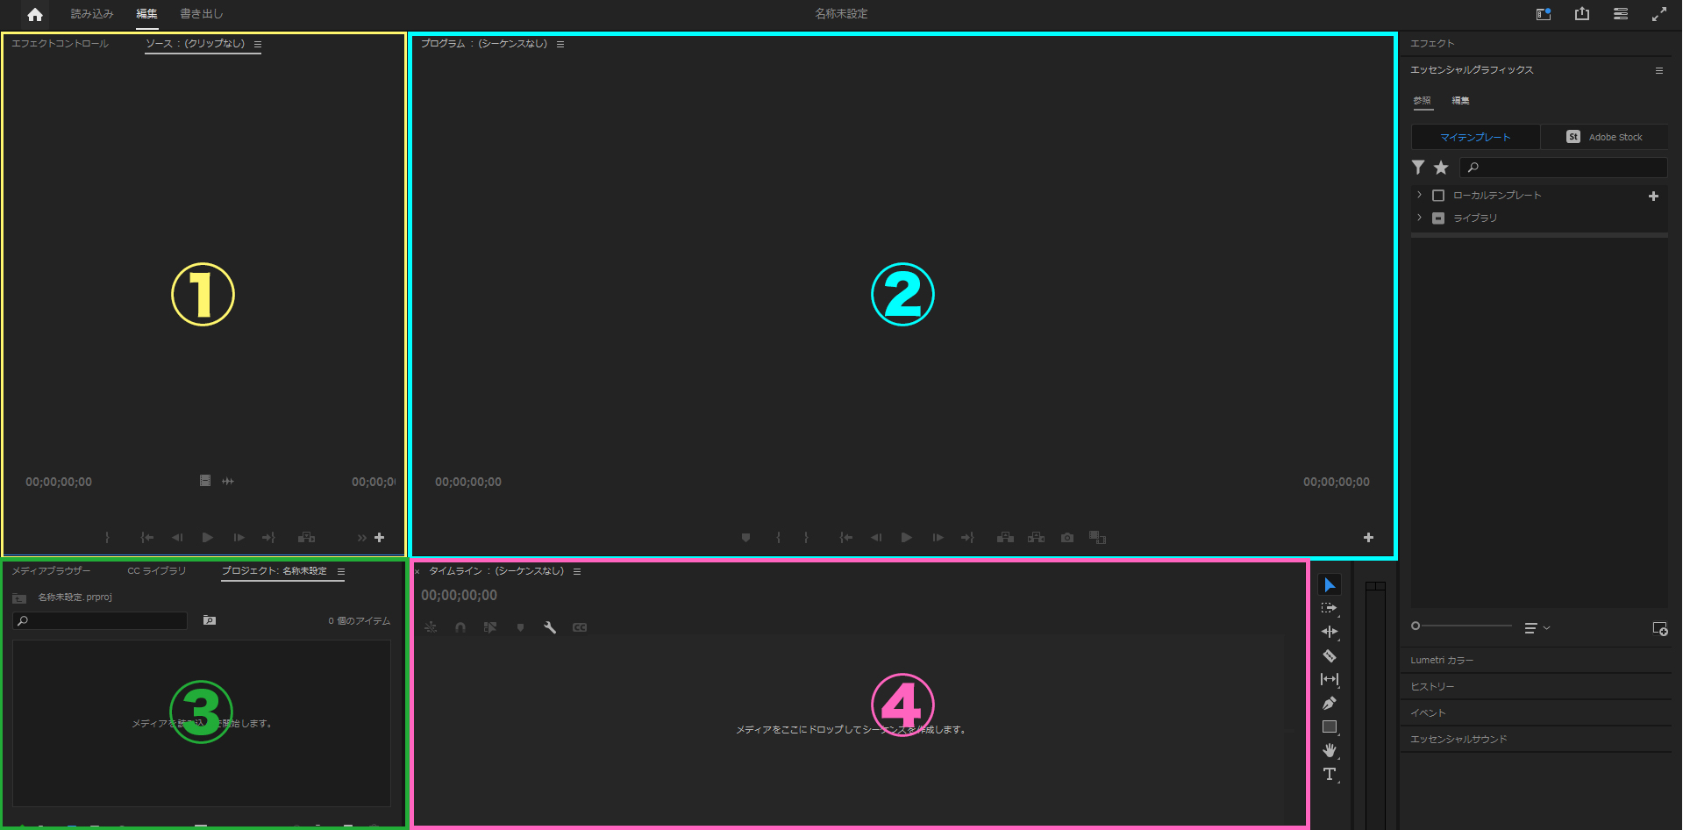Click the timeline display settings wrench icon
This screenshot has width=1683, height=830.
pyautogui.click(x=550, y=626)
